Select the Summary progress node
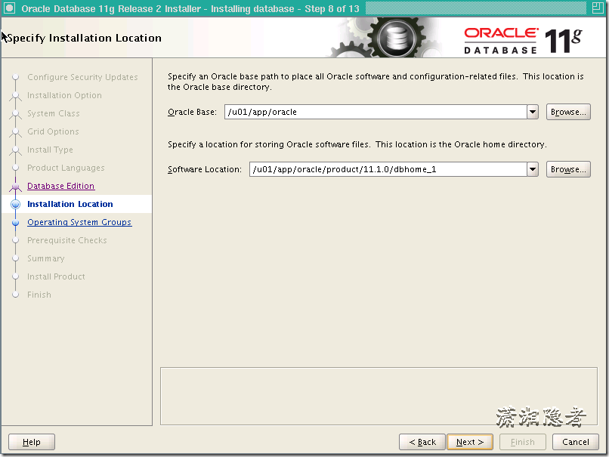Screen dimensions: 609x457 point(17,258)
